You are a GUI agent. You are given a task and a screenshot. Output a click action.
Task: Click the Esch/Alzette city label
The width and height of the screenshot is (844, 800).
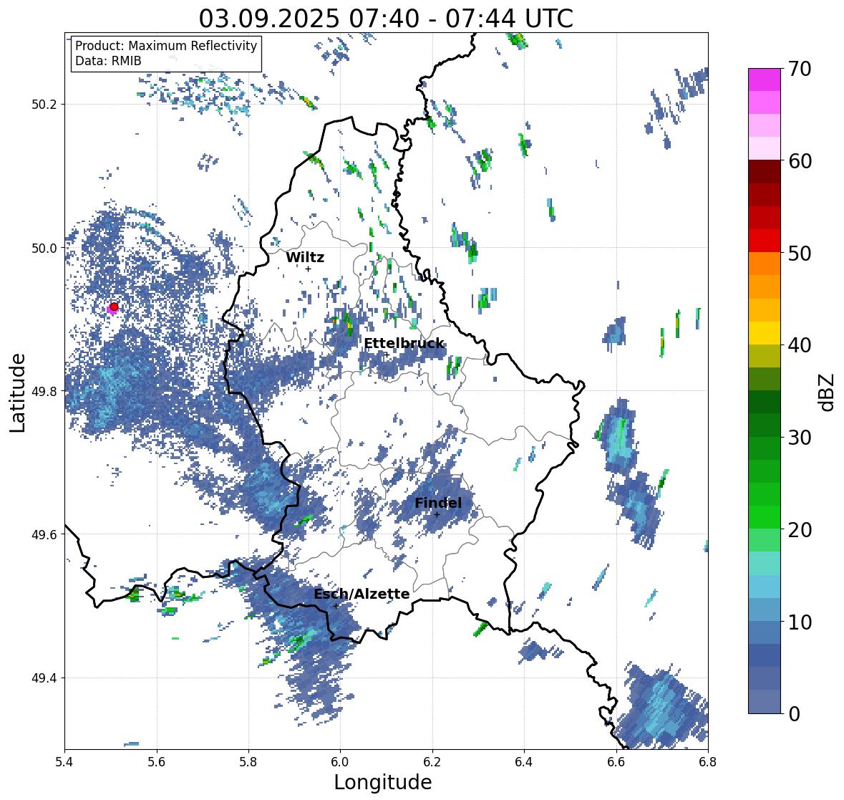(x=362, y=594)
